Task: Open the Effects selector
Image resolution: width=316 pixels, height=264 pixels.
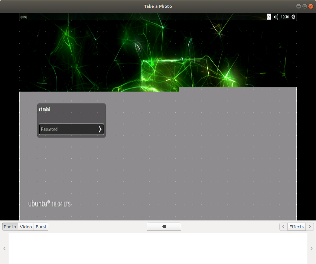Action: (x=296, y=227)
